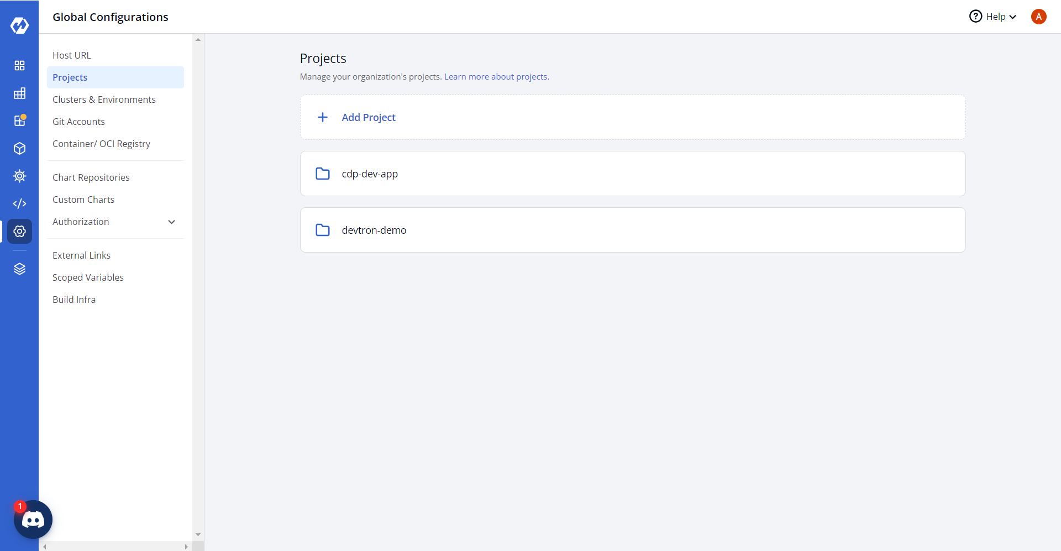The width and height of the screenshot is (1061, 551).
Task: Click the Devtron logo icon
Action: (x=19, y=25)
